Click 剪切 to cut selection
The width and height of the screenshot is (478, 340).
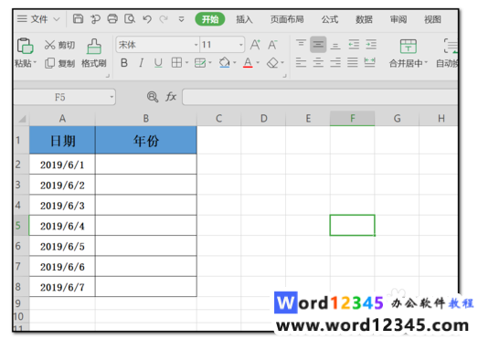[59, 45]
